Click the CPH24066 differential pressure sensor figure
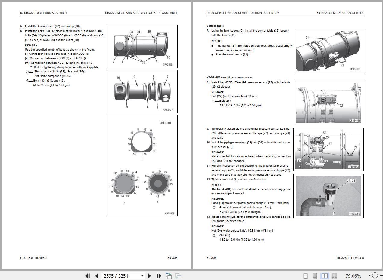 (x=329, y=103)
